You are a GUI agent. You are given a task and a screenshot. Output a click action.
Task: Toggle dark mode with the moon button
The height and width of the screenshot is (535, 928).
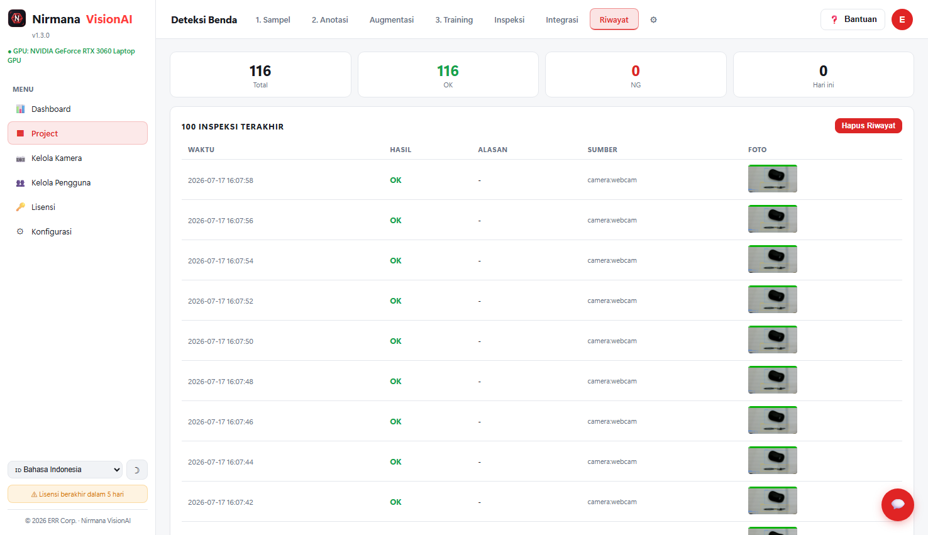coord(137,470)
